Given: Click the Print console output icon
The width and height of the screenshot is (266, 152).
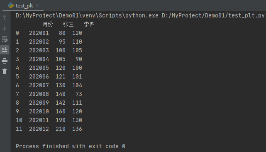Looking at the screenshot, I should (x=5, y=61).
